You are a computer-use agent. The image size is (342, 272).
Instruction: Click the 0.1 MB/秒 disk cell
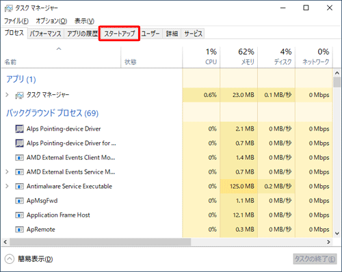point(276,95)
